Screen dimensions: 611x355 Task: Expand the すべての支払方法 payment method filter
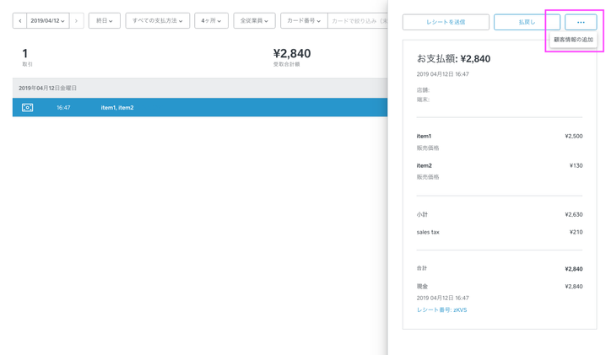click(x=158, y=20)
